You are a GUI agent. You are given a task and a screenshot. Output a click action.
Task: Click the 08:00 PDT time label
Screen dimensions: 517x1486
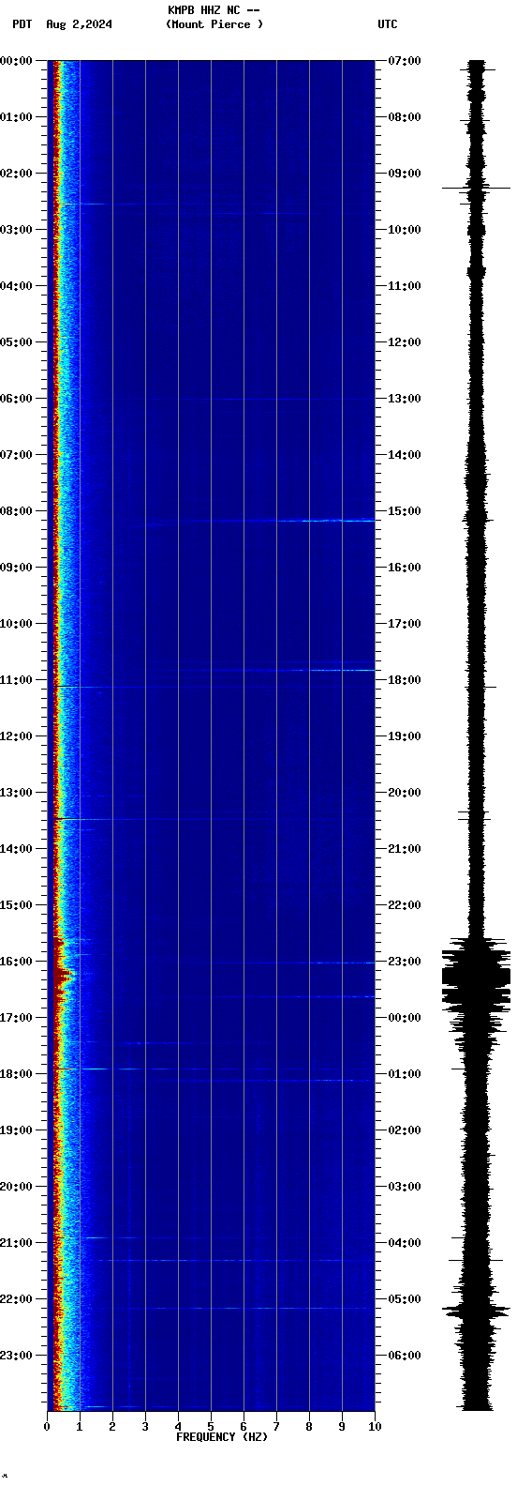(x=16, y=511)
